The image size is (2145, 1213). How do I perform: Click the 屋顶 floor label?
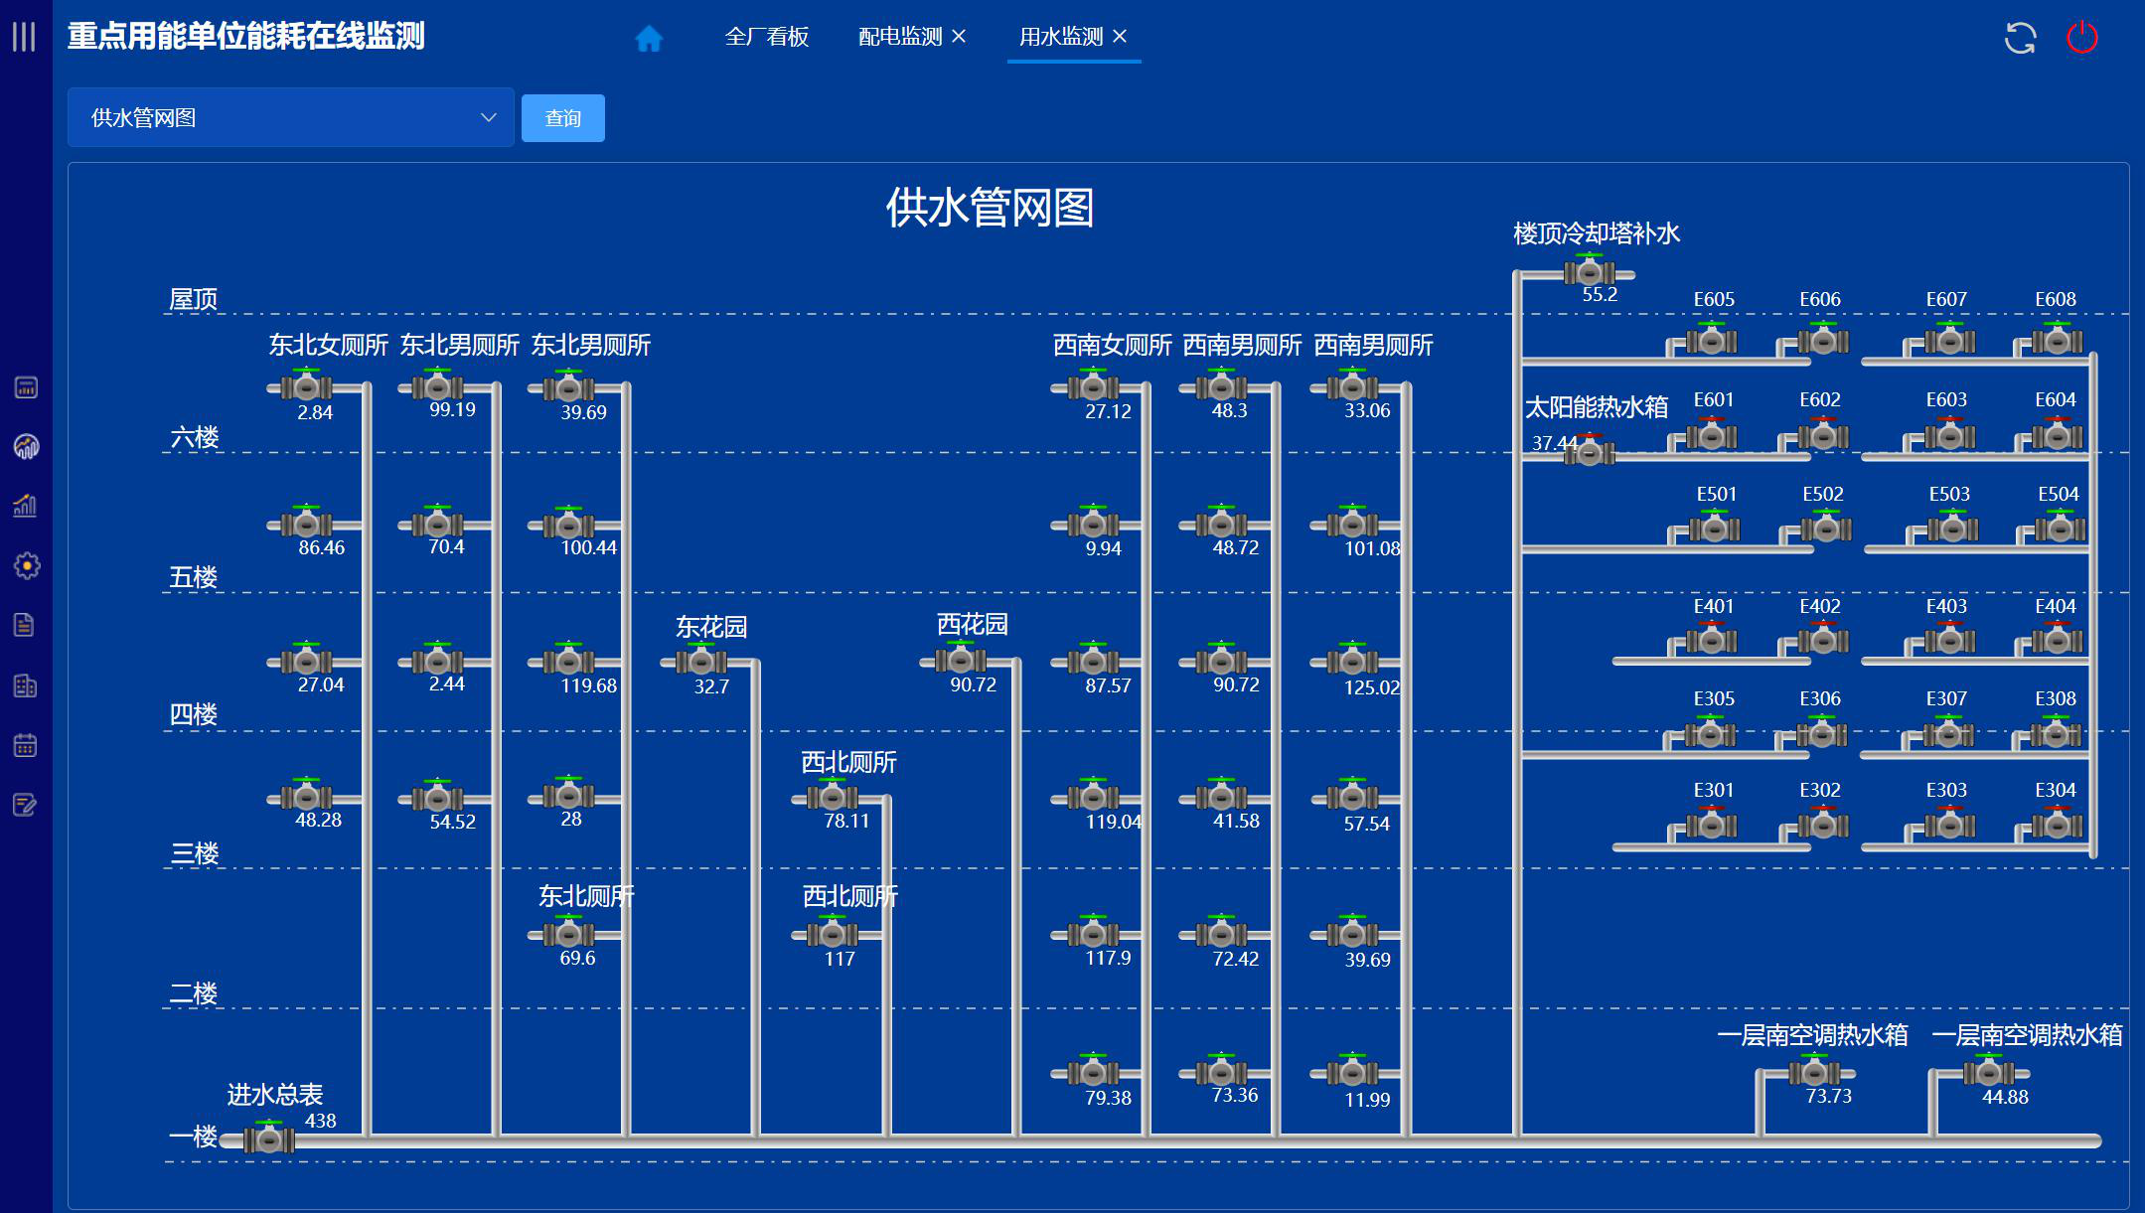point(194,299)
